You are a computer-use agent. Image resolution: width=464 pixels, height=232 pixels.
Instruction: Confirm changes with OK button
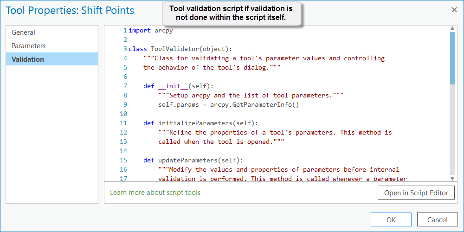391,219
